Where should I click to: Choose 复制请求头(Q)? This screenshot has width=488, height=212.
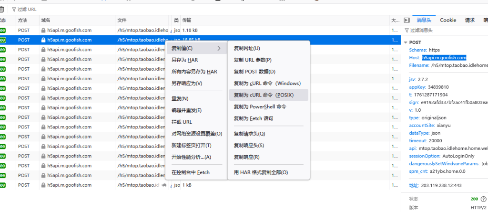click(x=269, y=134)
